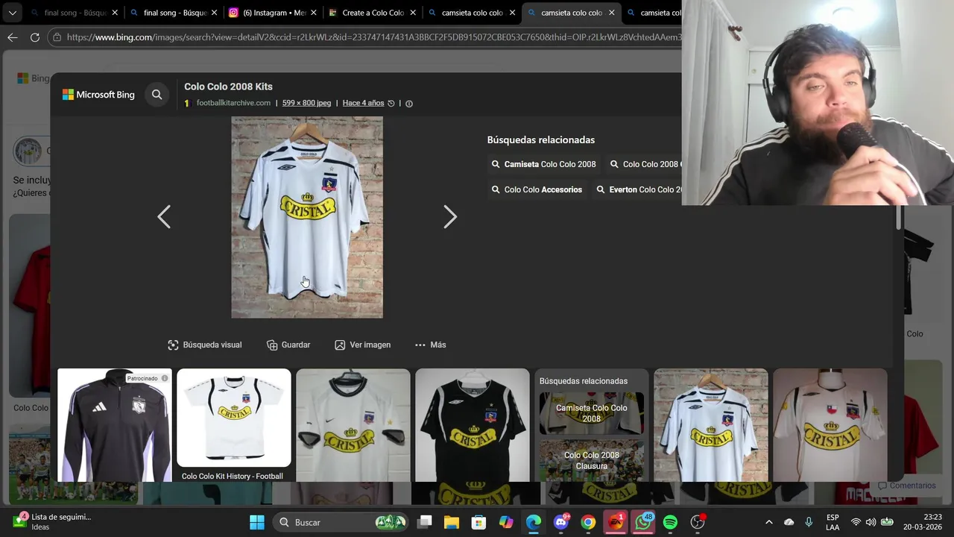The height and width of the screenshot is (537, 954).
Task: Open the white jersey with Chile flag thumbnail
Action: pyautogui.click(x=830, y=425)
